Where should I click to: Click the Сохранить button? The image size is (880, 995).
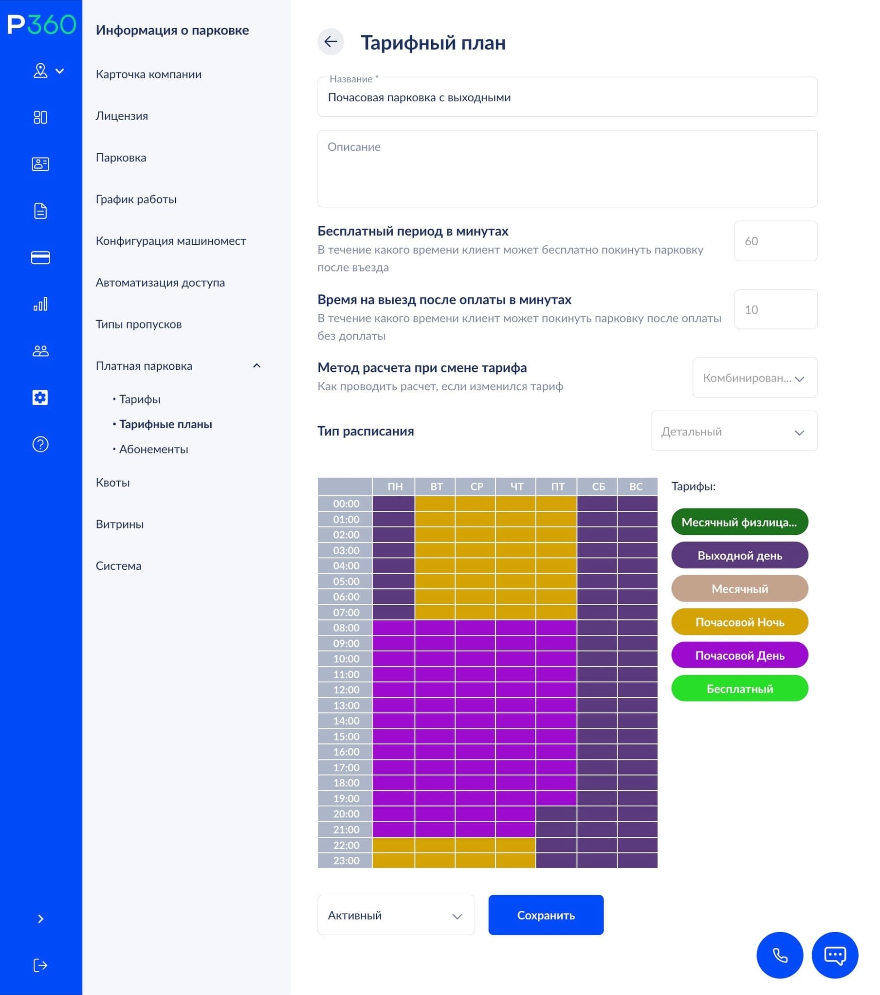546,916
